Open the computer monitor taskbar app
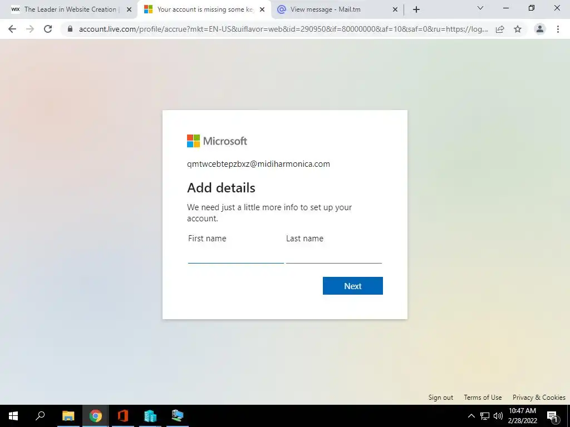 [x=178, y=416]
